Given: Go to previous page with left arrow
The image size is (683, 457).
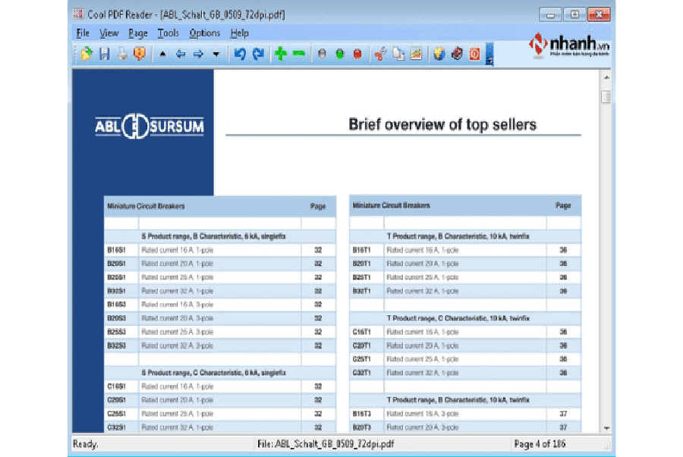Looking at the screenshot, I should click(x=181, y=55).
